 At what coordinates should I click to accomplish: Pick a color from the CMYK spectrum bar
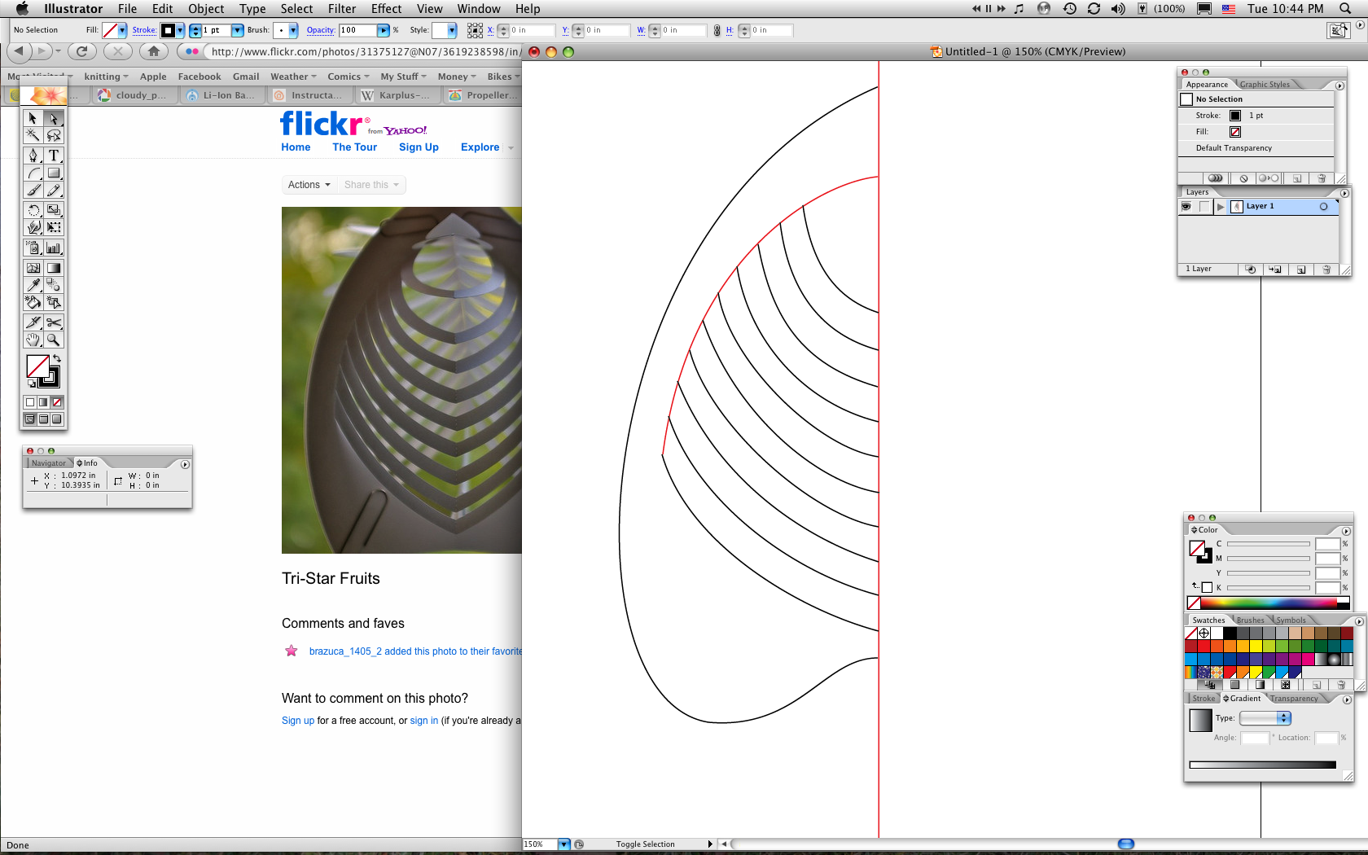1268,603
